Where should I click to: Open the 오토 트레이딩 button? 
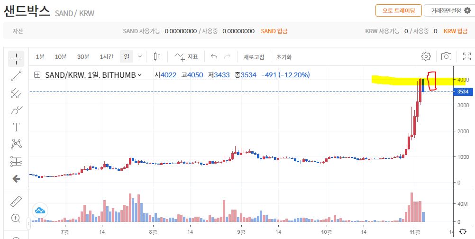398,10
